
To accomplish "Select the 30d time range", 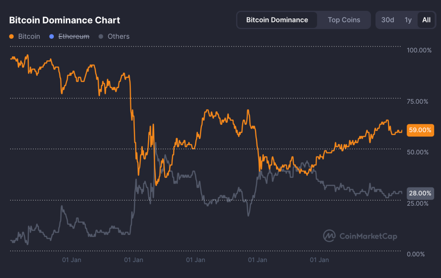I will [x=387, y=20].
